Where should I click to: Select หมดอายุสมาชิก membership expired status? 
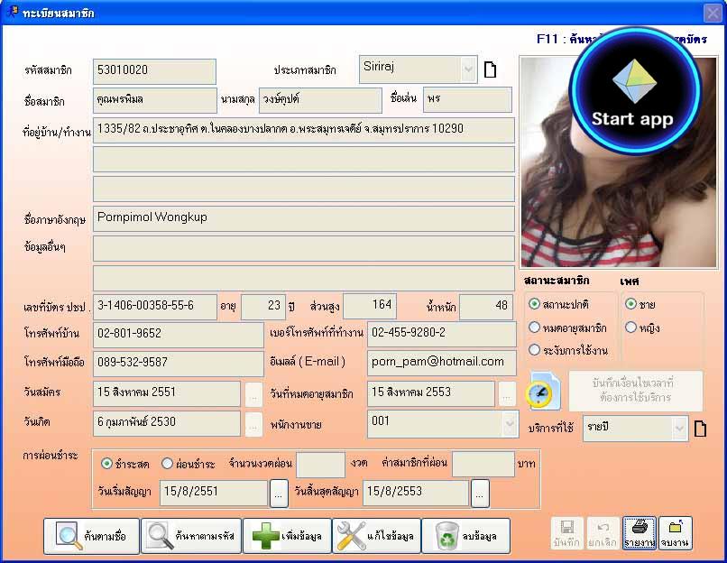pyautogui.click(x=535, y=328)
